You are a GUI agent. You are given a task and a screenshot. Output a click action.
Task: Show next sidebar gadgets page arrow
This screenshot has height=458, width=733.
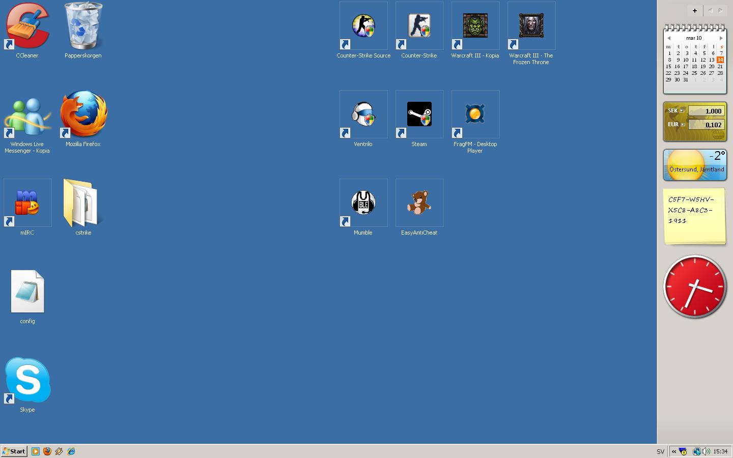[x=721, y=10]
